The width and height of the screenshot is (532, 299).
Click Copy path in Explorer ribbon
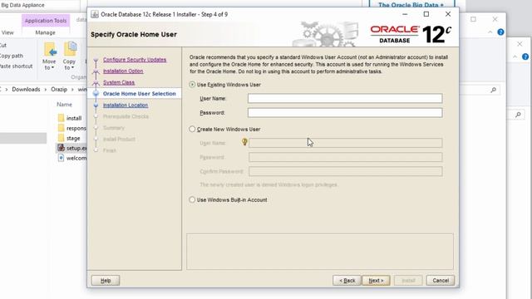coord(12,56)
